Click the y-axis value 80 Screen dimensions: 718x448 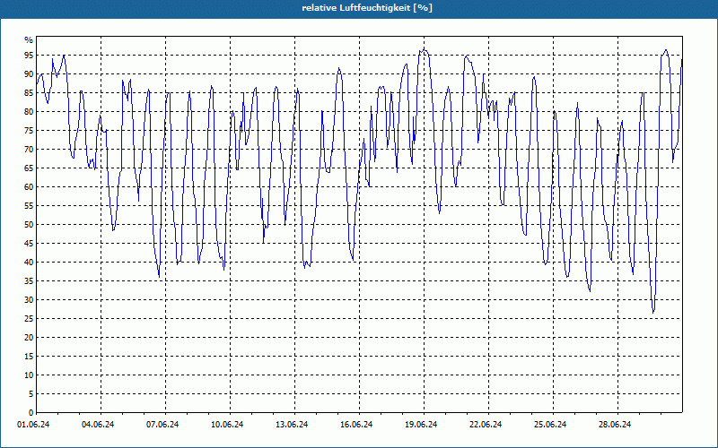(29, 111)
